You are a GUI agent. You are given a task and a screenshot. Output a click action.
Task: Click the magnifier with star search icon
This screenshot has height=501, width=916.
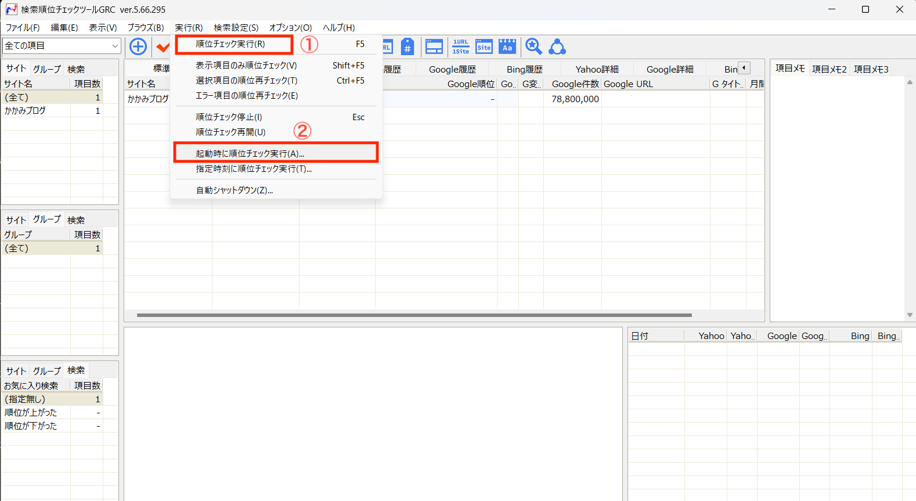533,46
